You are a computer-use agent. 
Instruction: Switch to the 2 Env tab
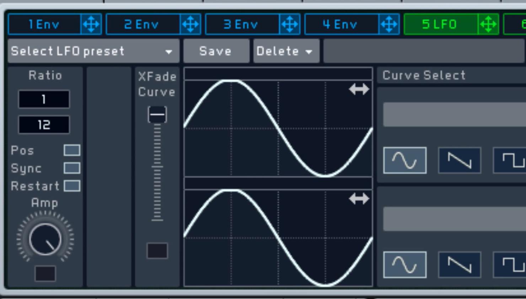pyautogui.click(x=143, y=25)
